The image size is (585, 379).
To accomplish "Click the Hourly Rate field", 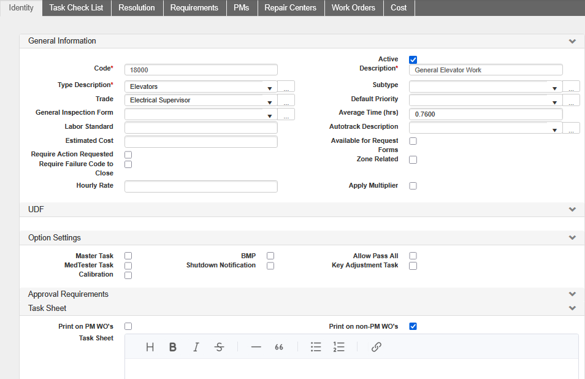I will click(x=201, y=186).
